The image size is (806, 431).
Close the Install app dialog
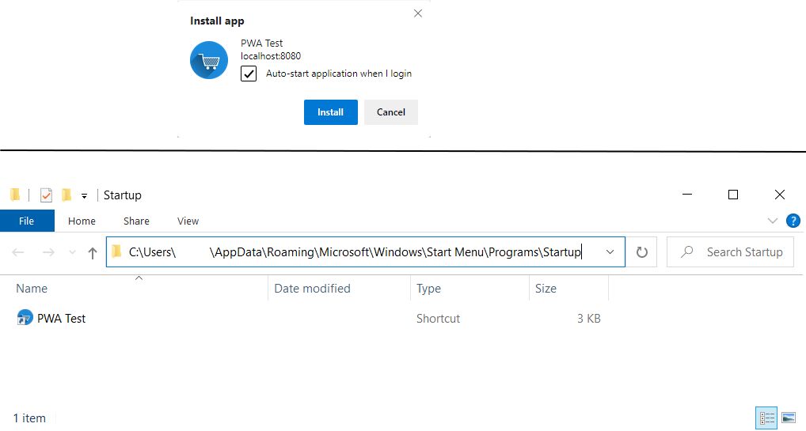click(x=418, y=13)
